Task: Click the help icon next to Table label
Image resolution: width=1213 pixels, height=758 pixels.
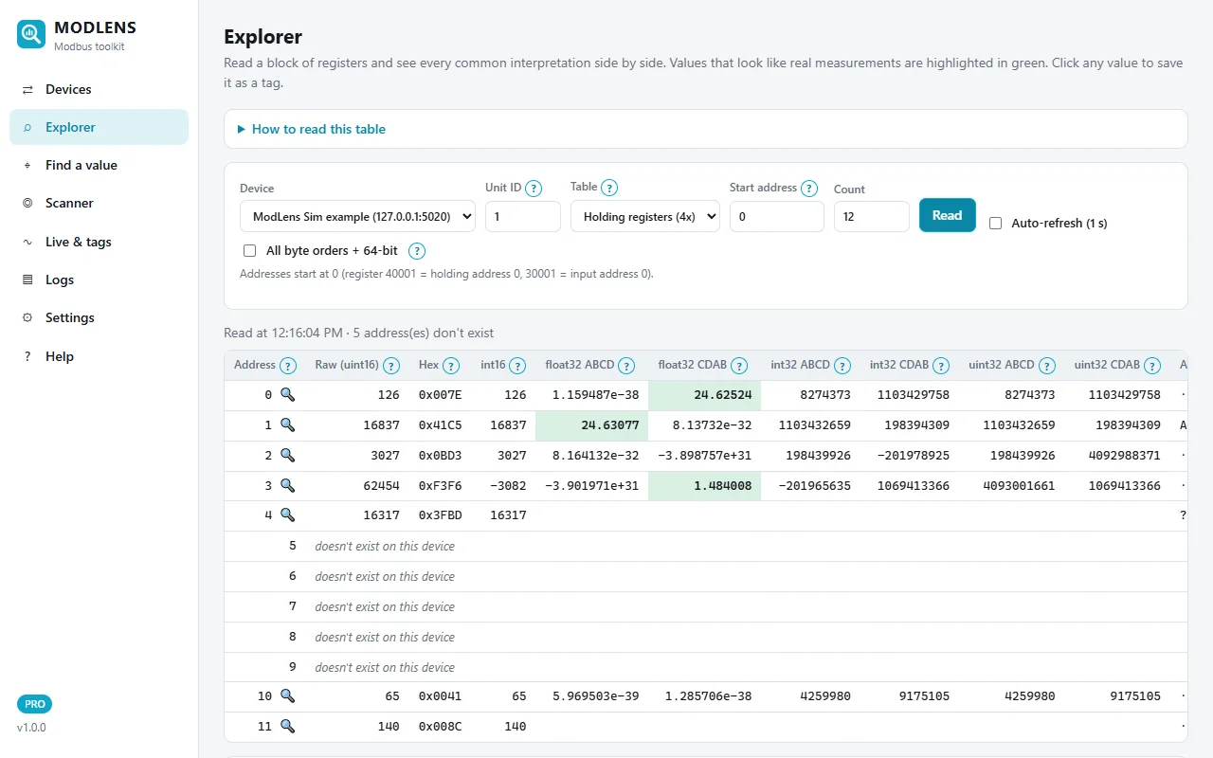Action: pos(609,188)
